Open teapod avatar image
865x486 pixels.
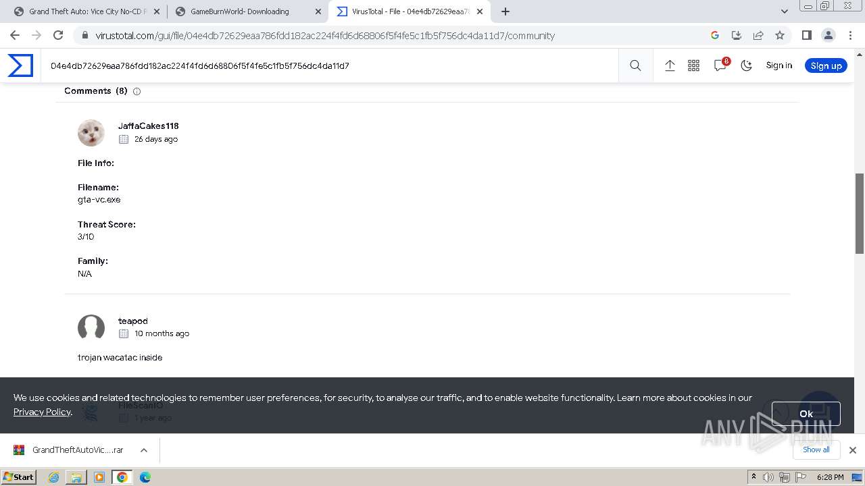pos(91,328)
